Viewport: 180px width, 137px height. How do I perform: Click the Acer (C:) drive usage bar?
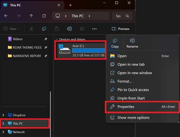pos(89,51)
